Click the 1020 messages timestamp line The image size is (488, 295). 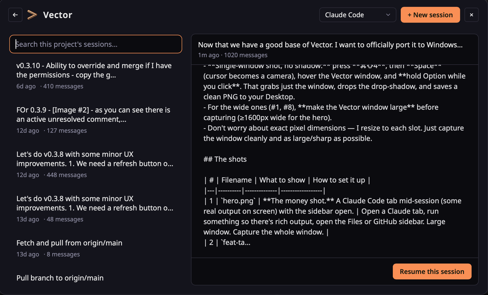(x=233, y=55)
